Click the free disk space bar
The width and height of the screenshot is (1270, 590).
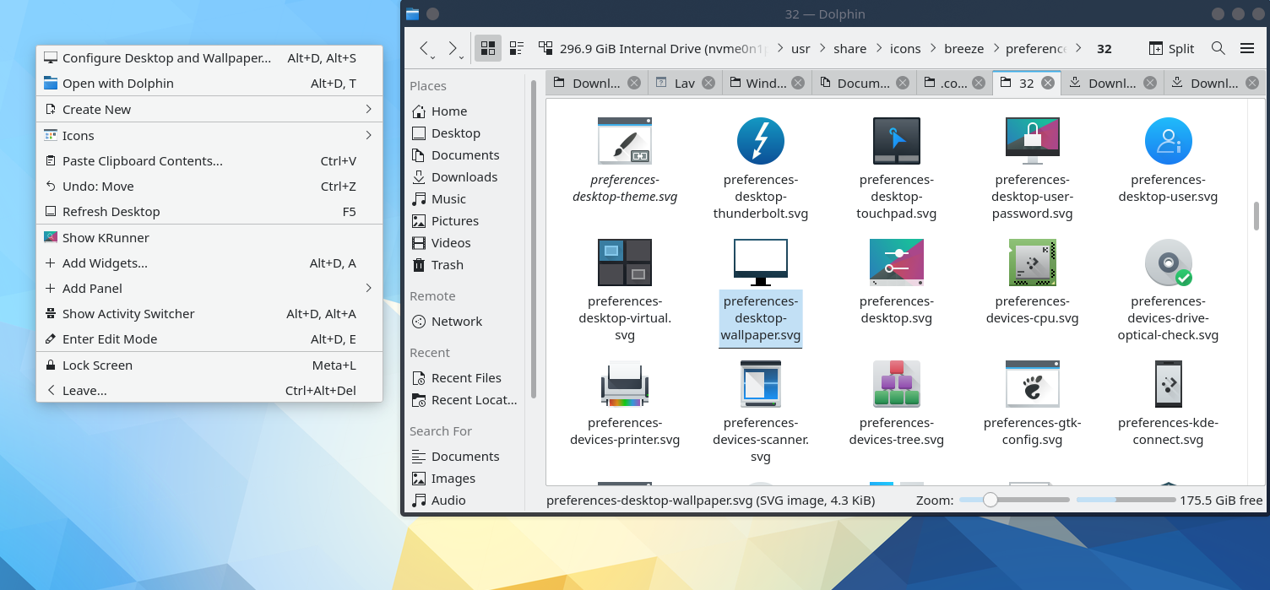pyautogui.click(x=1126, y=500)
